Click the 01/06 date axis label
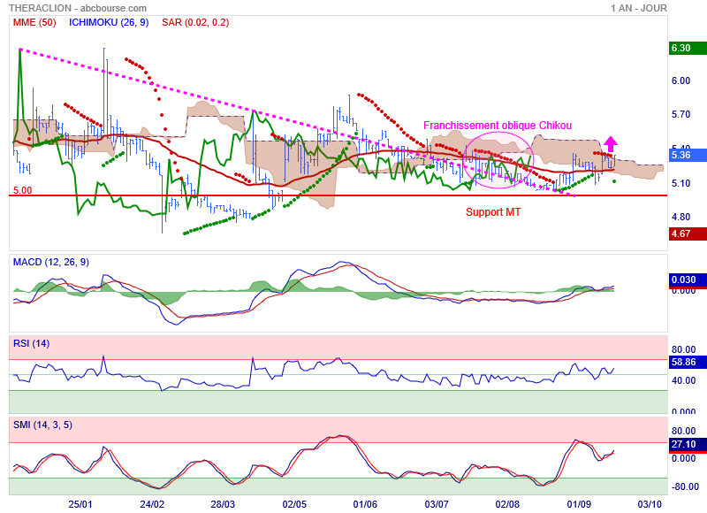This screenshot has height=513, width=707. click(x=365, y=504)
